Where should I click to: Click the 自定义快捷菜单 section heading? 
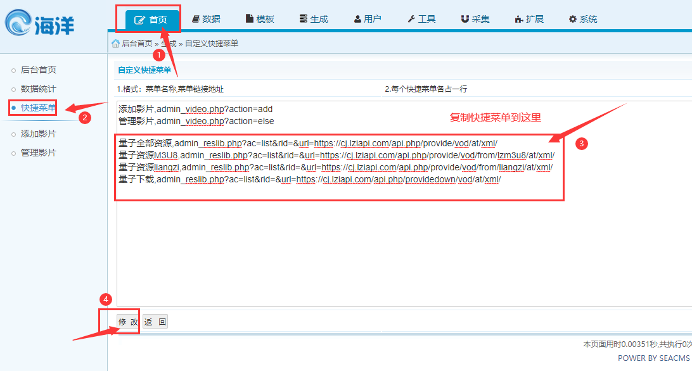point(144,70)
